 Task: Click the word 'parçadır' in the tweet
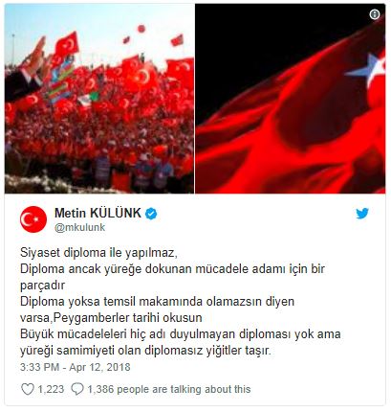(42, 286)
